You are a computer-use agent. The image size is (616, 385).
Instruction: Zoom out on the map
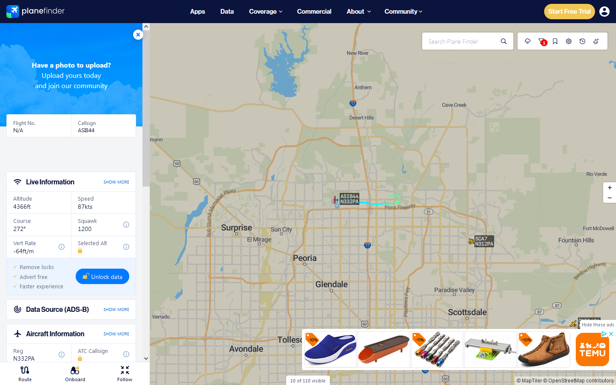pos(610,198)
